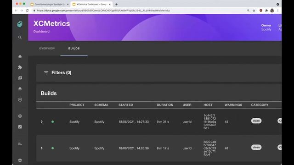Select the Builds tab
The height and width of the screenshot is (165, 294).
point(74,49)
